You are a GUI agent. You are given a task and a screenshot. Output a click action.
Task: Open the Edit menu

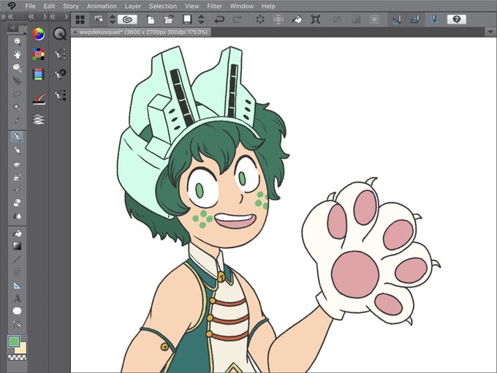49,6
